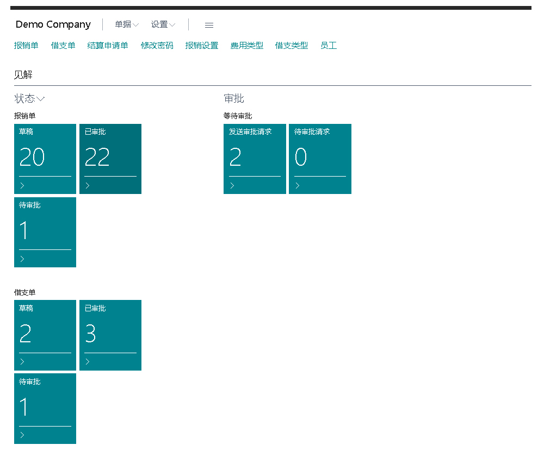Expand the 单据 dropdown menu
Viewport: 544px width, 451px height.
coord(127,24)
